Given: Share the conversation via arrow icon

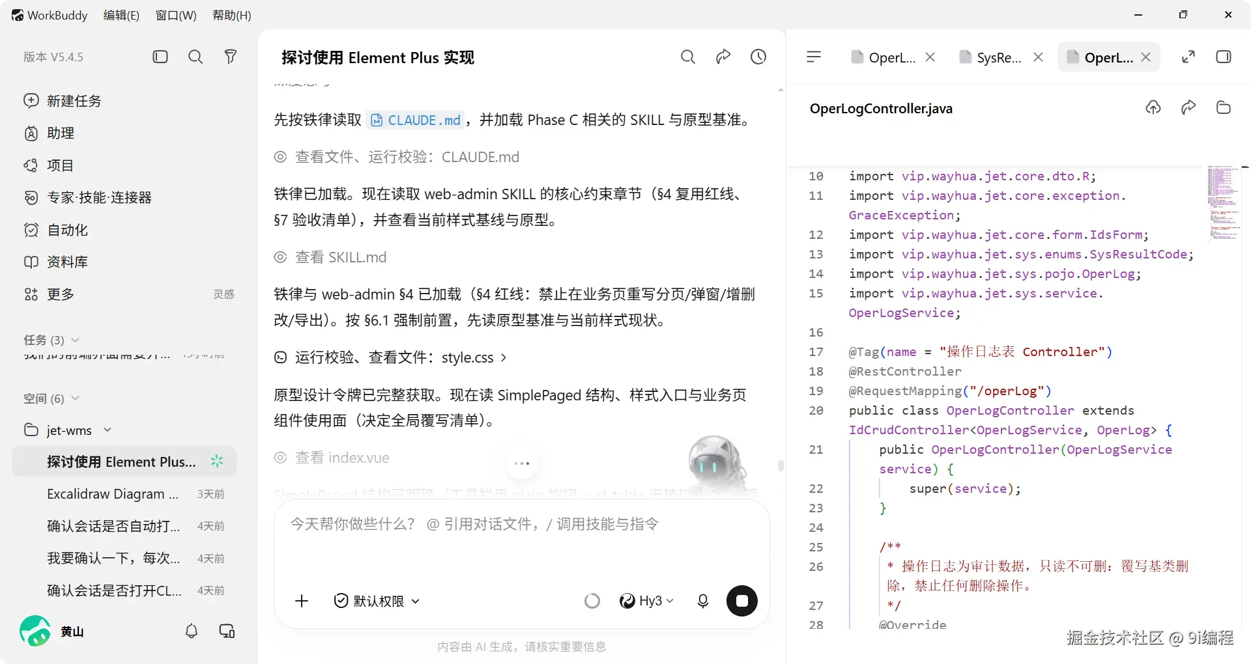Looking at the screenshot, I should (723, 57).
